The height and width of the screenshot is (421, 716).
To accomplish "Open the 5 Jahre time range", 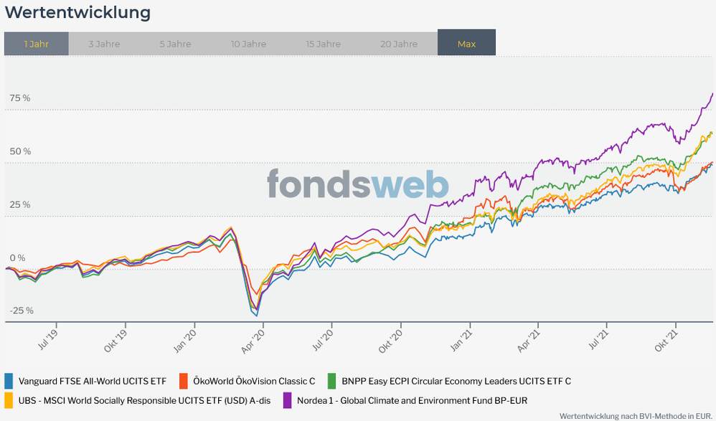I will point(175,44).
